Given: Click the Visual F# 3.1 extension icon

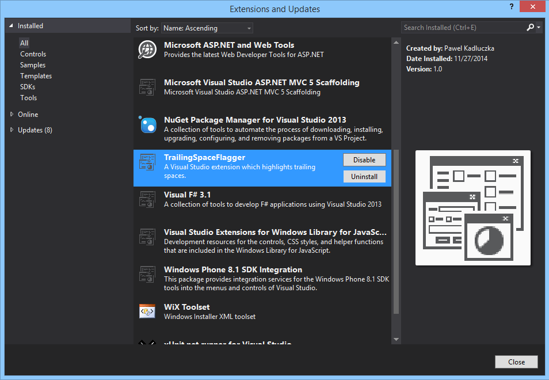Looking at the screenshot, I should tap(148, 200).
